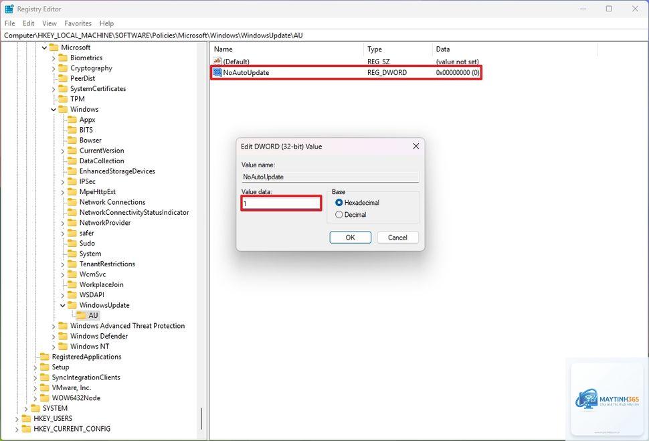Screen dimensions: 649x441
Task: Confirm the value with OK button
Action: click(350, 238)
